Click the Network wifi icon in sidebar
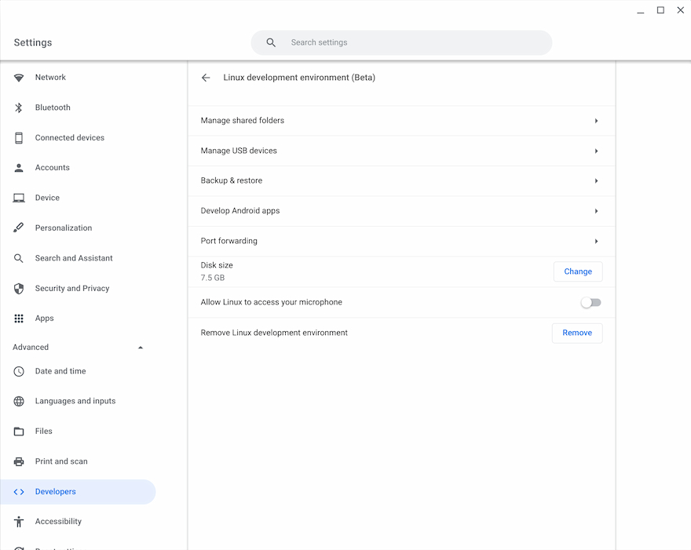 (19, 78)
